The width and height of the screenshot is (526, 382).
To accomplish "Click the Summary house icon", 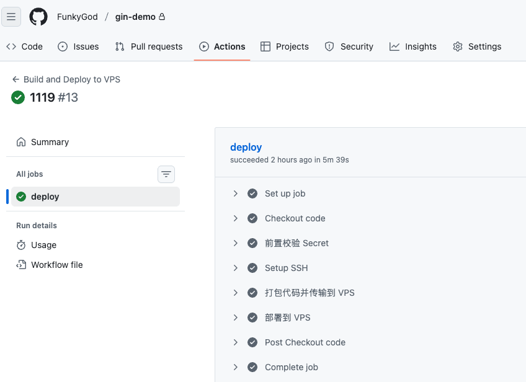I will (21, 142).
